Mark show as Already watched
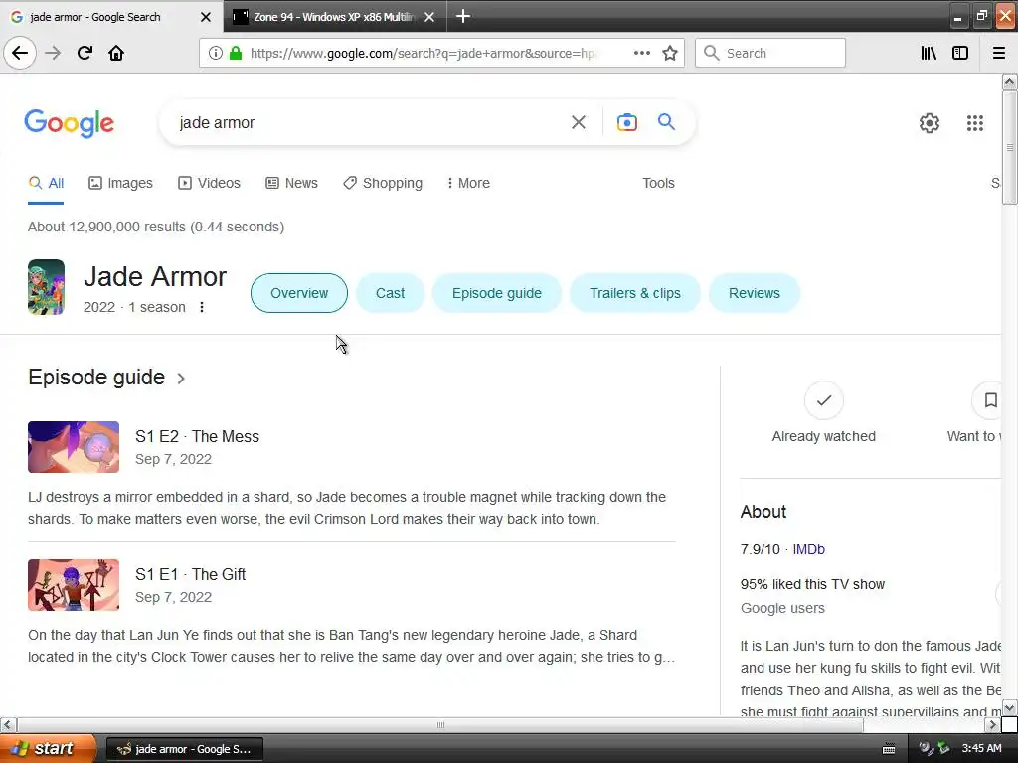 (x=823, y=401)
